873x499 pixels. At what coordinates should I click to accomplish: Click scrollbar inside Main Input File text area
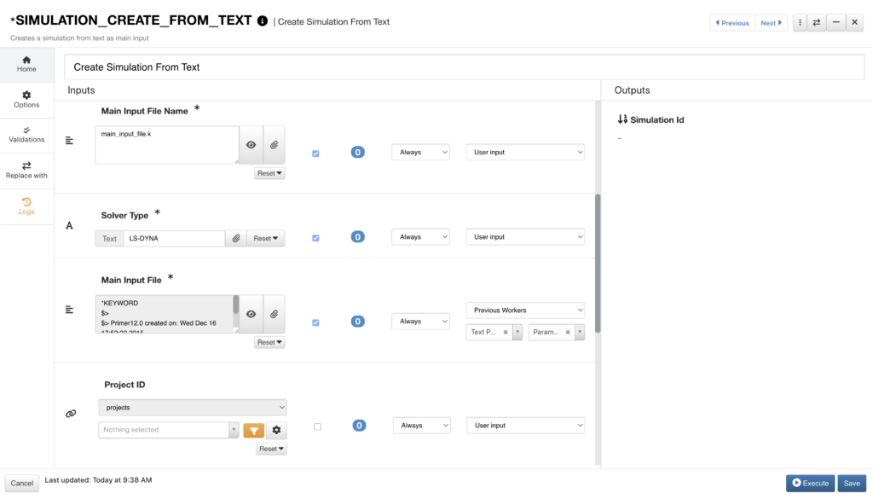tap(236, 305)
